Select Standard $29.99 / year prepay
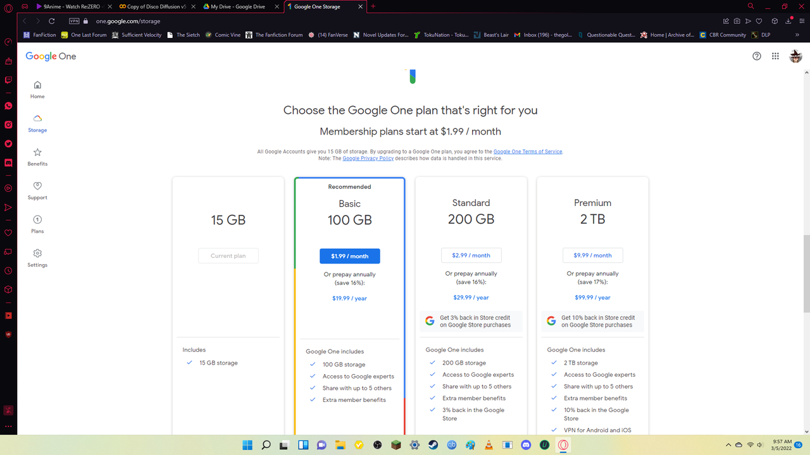This screenshot has width=810, height=455. [x=471, y=298]
